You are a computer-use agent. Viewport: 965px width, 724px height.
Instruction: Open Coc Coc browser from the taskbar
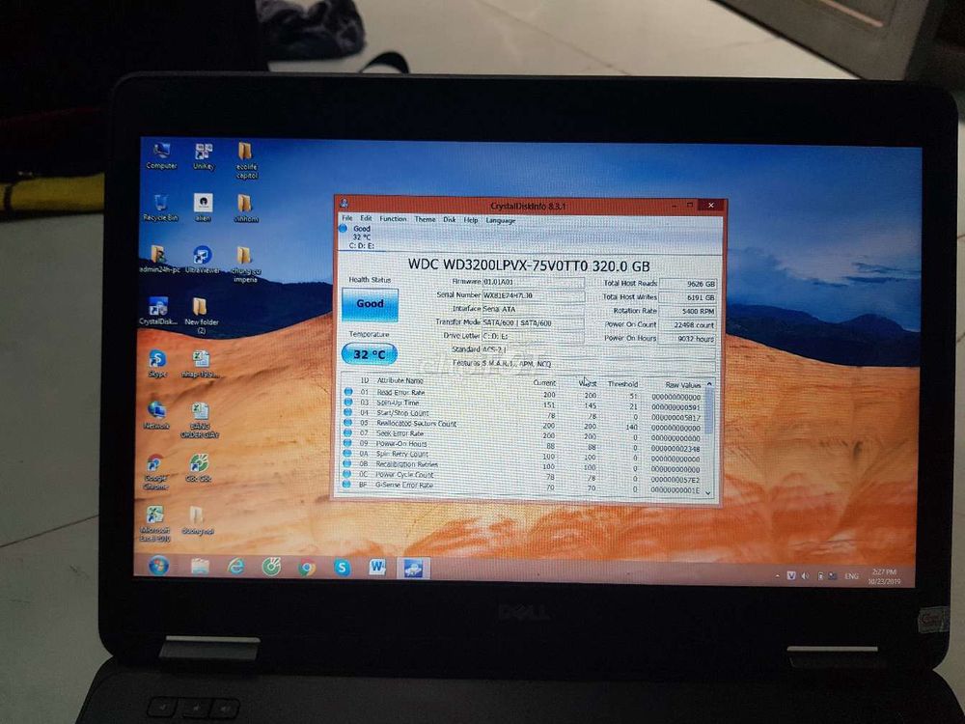click(271, 567)
